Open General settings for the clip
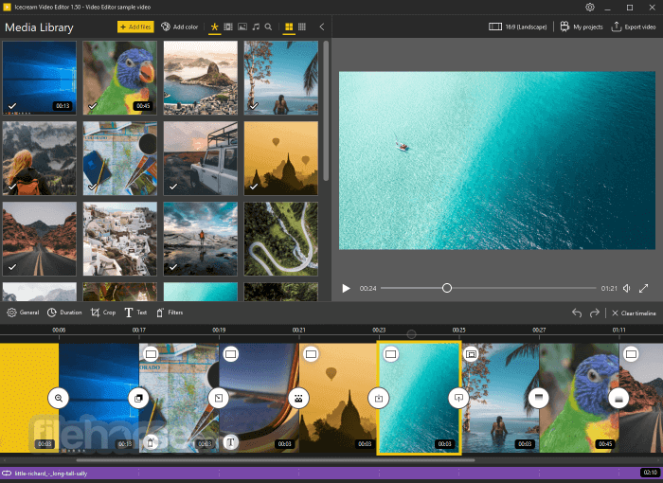 coord(23,313)
